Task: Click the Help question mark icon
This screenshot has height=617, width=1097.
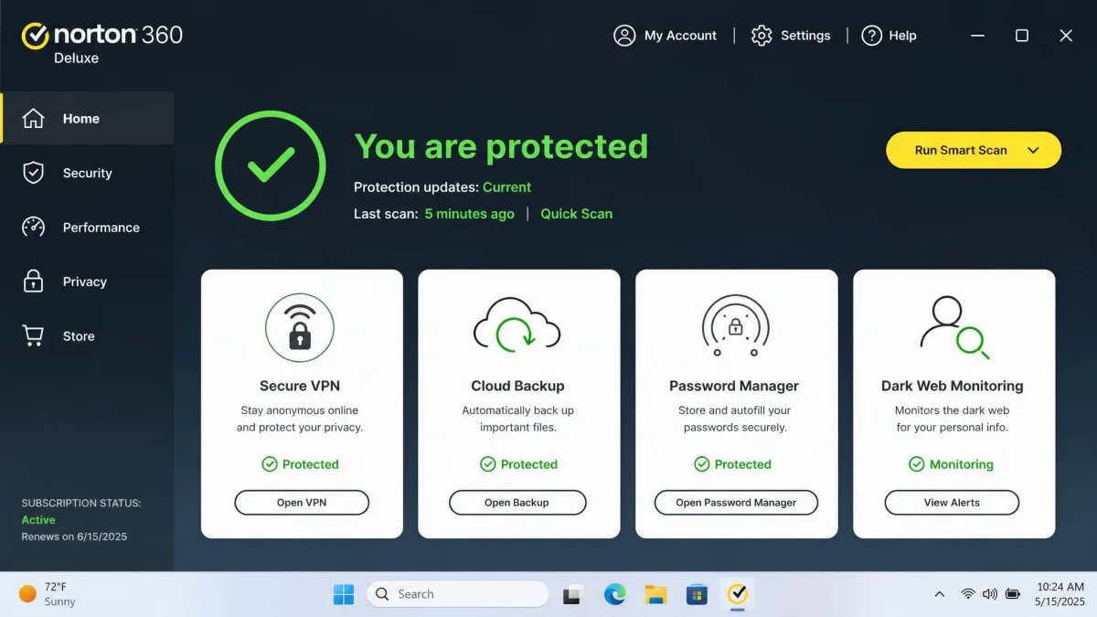Action: click(x=872, y=36)
